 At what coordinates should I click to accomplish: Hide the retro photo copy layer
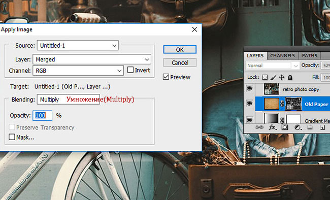pyautogui.click(x=249, y=88)
